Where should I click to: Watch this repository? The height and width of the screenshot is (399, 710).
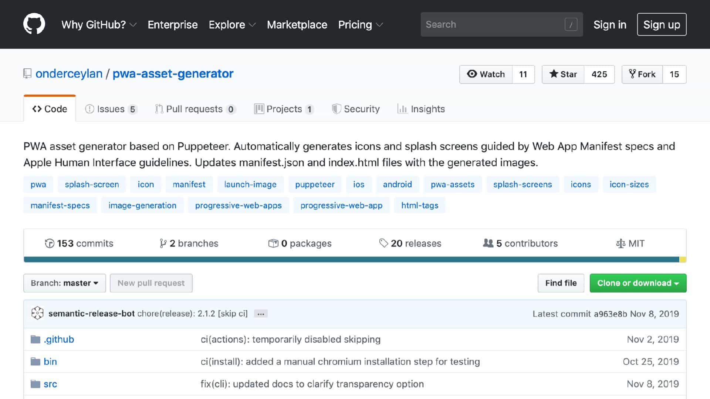click(486, 74)
